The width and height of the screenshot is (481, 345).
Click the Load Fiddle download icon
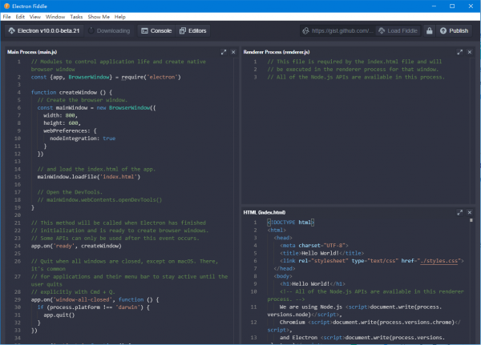(382, 30)
